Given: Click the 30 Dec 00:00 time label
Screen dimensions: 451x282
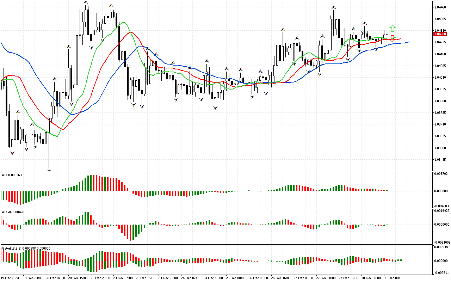Looking at the screenshot, I should click(371, 278).
